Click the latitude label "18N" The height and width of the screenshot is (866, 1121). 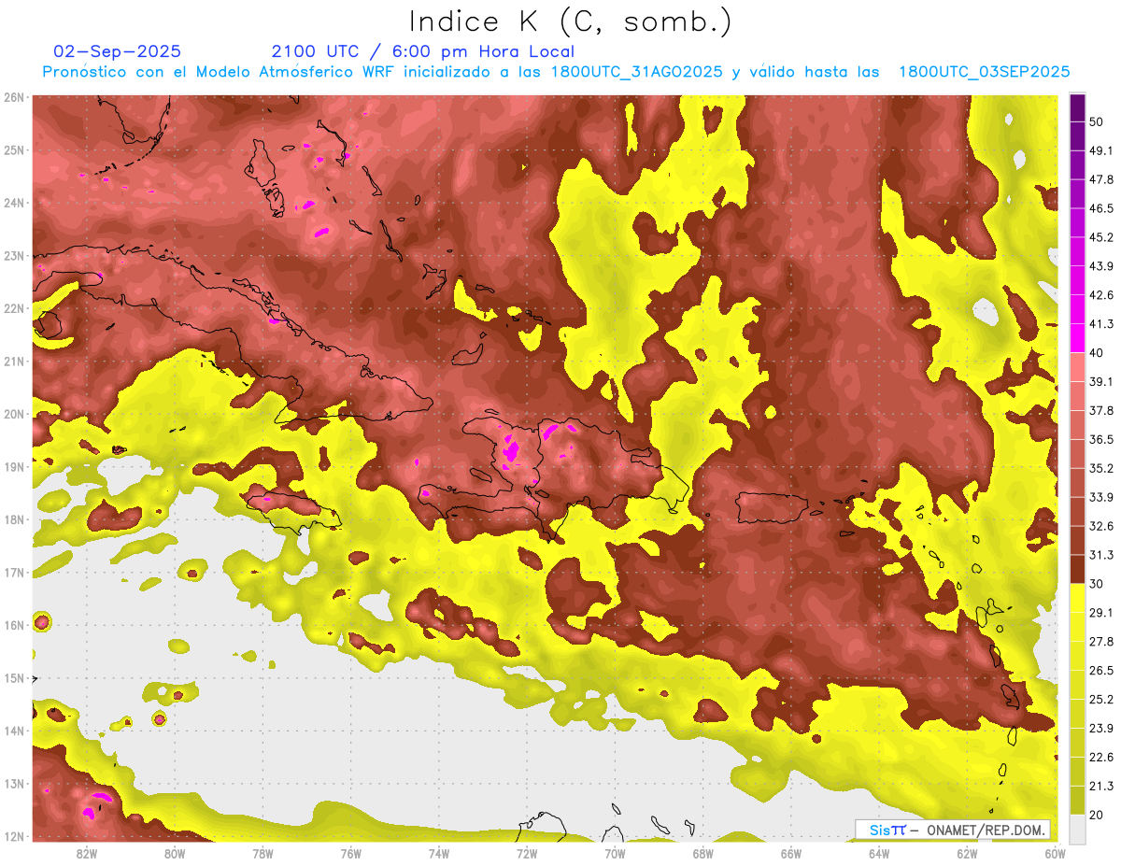13,519
